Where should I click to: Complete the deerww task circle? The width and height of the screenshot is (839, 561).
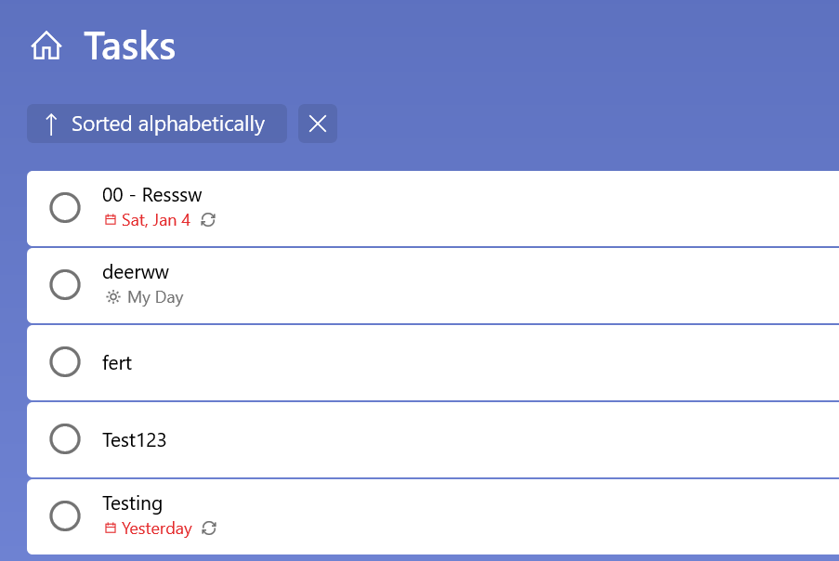tap(64, 285)
